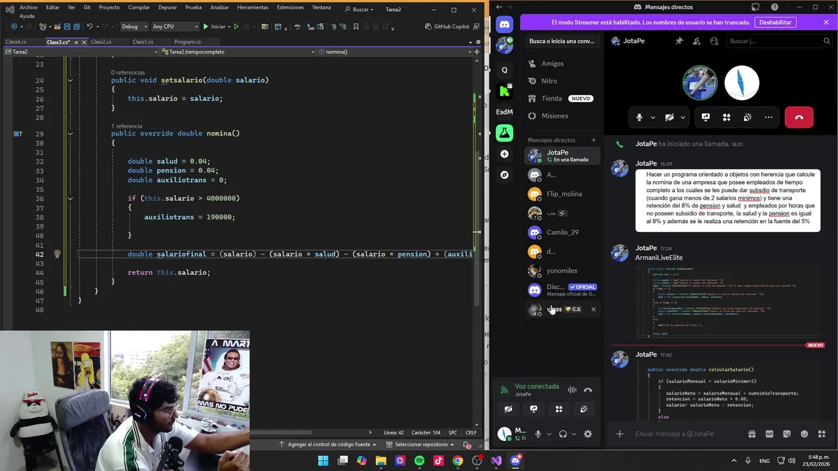Show user profile panel icon
838x471 pixels.
point(714,41)
